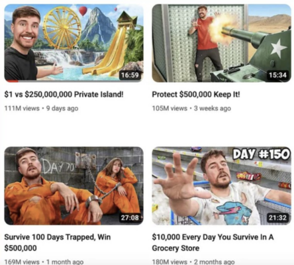Click title '$10,000 Every Day You Survive In A Grocery Store'
This screenshot has width=294, height=265.
(x=213, y=242)
